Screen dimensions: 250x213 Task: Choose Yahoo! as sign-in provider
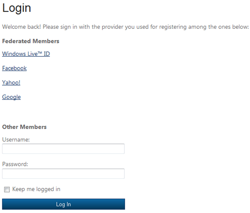[x=11, y=83]
